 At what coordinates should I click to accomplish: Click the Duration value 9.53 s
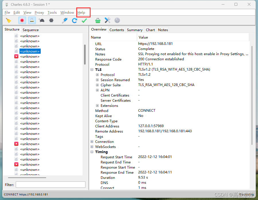click(x=143, y=177)
